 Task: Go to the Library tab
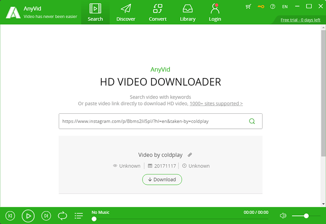187,13
